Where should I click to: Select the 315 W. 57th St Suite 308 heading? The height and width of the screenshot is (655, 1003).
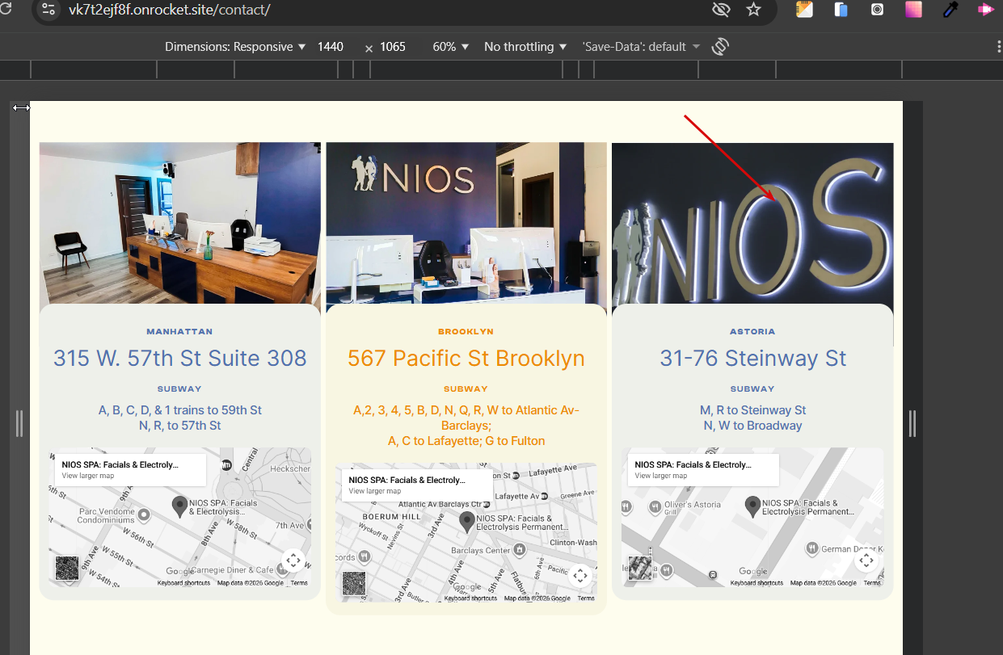click(x=180, y=359)
